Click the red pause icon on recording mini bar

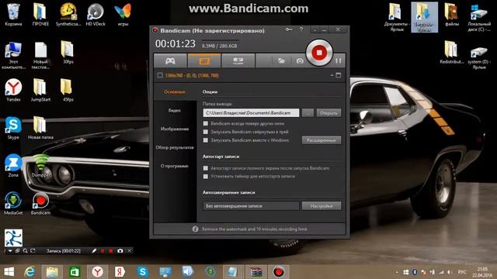tap(103, 251)
